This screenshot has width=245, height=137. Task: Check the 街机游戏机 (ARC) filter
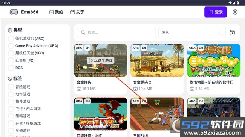11,38
